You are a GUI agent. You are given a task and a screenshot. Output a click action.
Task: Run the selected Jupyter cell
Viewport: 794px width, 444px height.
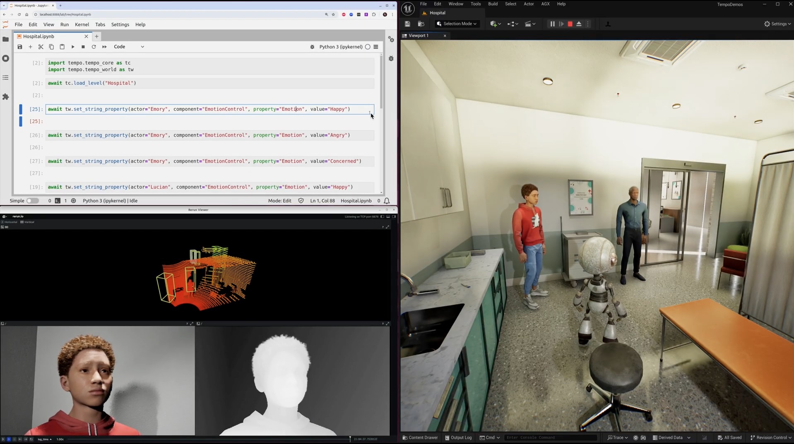coord(73,47)
